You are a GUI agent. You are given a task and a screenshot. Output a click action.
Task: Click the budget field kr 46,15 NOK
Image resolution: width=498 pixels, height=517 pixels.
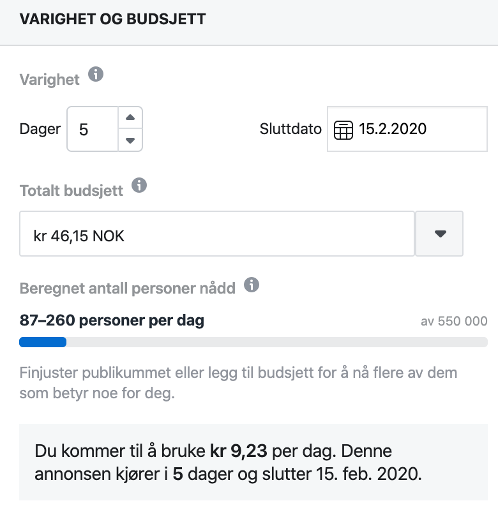[217, 234]
